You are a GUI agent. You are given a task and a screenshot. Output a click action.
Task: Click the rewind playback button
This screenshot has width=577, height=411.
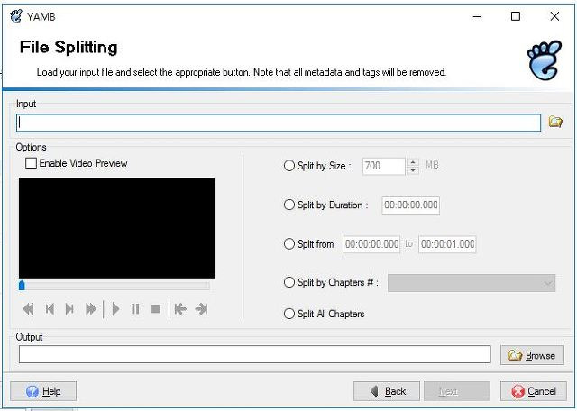click(x=28, y=309)
